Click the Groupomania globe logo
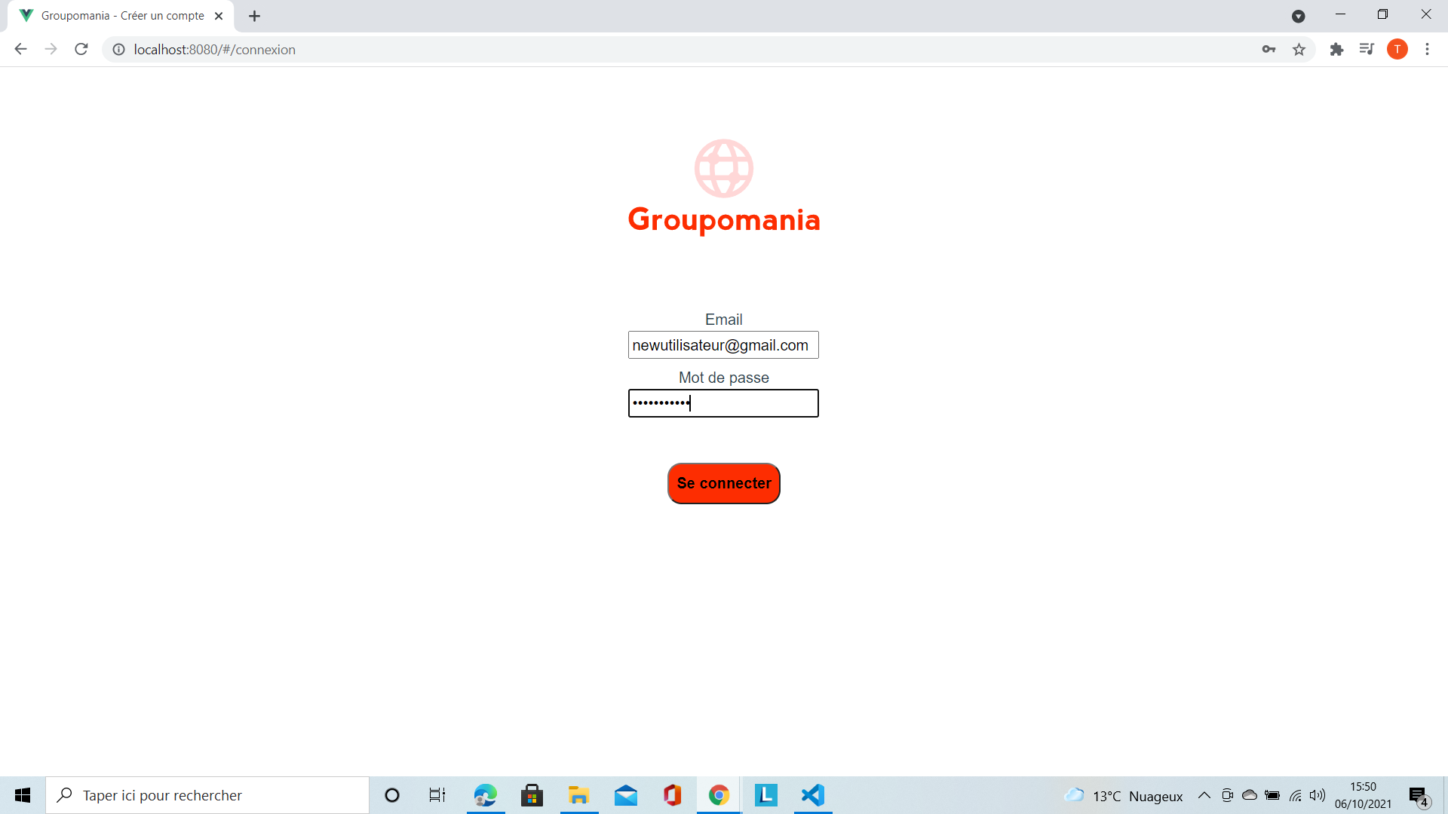The image size is (1448, 814). coord(723,168)
